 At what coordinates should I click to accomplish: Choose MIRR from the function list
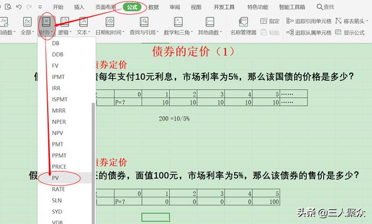coord(65,111)
